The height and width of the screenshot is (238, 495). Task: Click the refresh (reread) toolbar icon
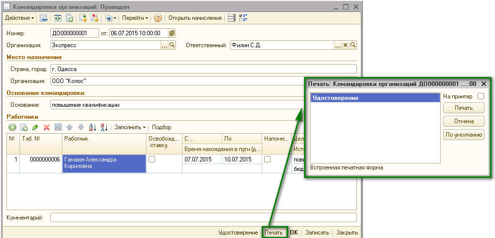[x=57, y=18]
